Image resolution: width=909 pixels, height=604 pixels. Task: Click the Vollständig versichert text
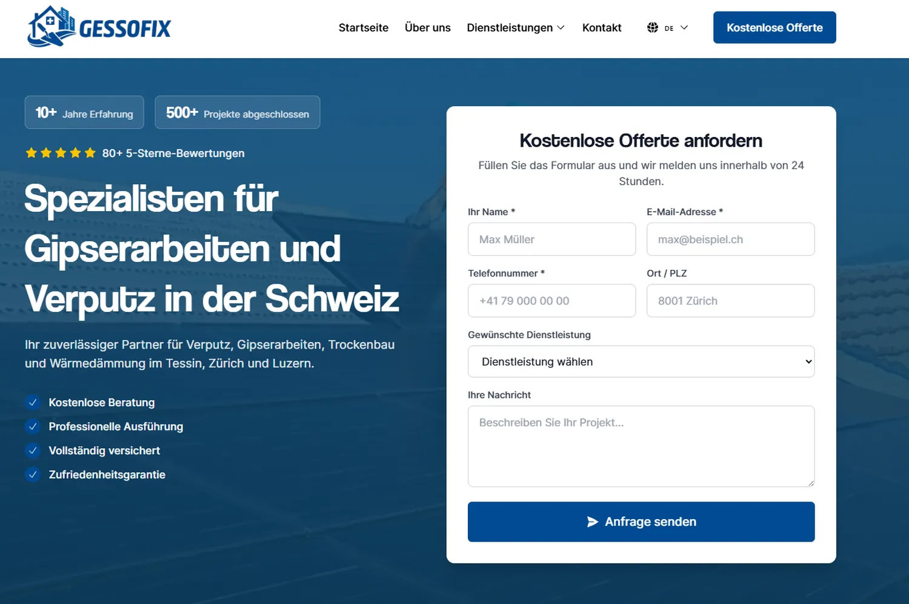(104, 451)
